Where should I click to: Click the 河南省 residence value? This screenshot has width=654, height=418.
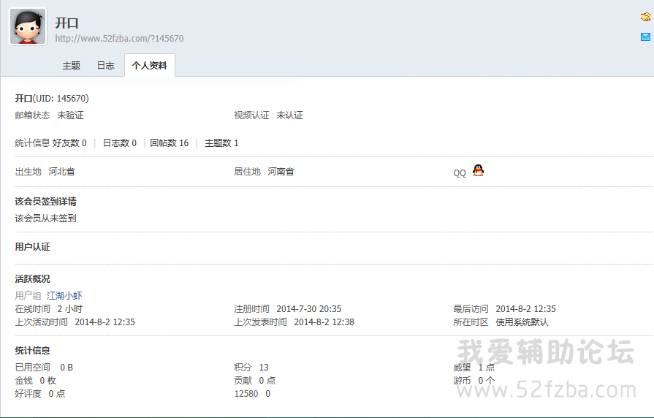click(x=281, y=172)
